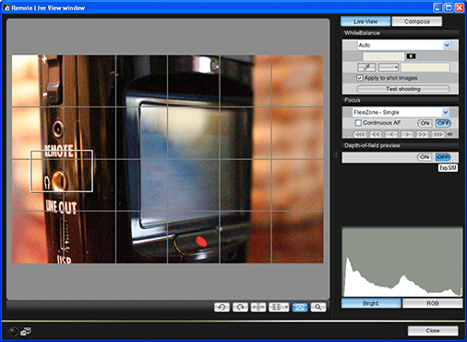Open the FlexiZone - Single AF mode dropdown

(x=446, y=112)
